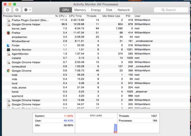Select the coreaudiod process name

tap(19, 66)
